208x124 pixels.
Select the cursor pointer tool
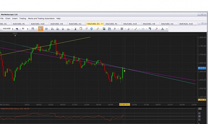63,29
